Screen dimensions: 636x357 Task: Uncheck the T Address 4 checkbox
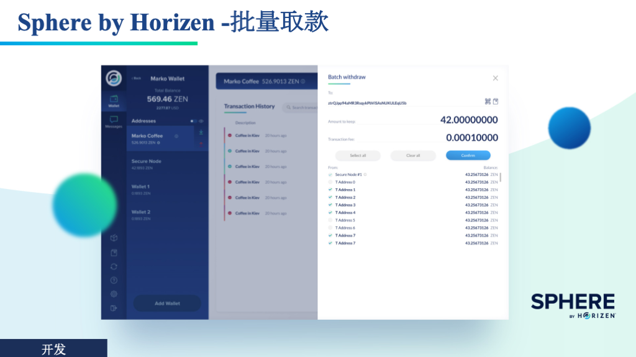click(330, 213)
